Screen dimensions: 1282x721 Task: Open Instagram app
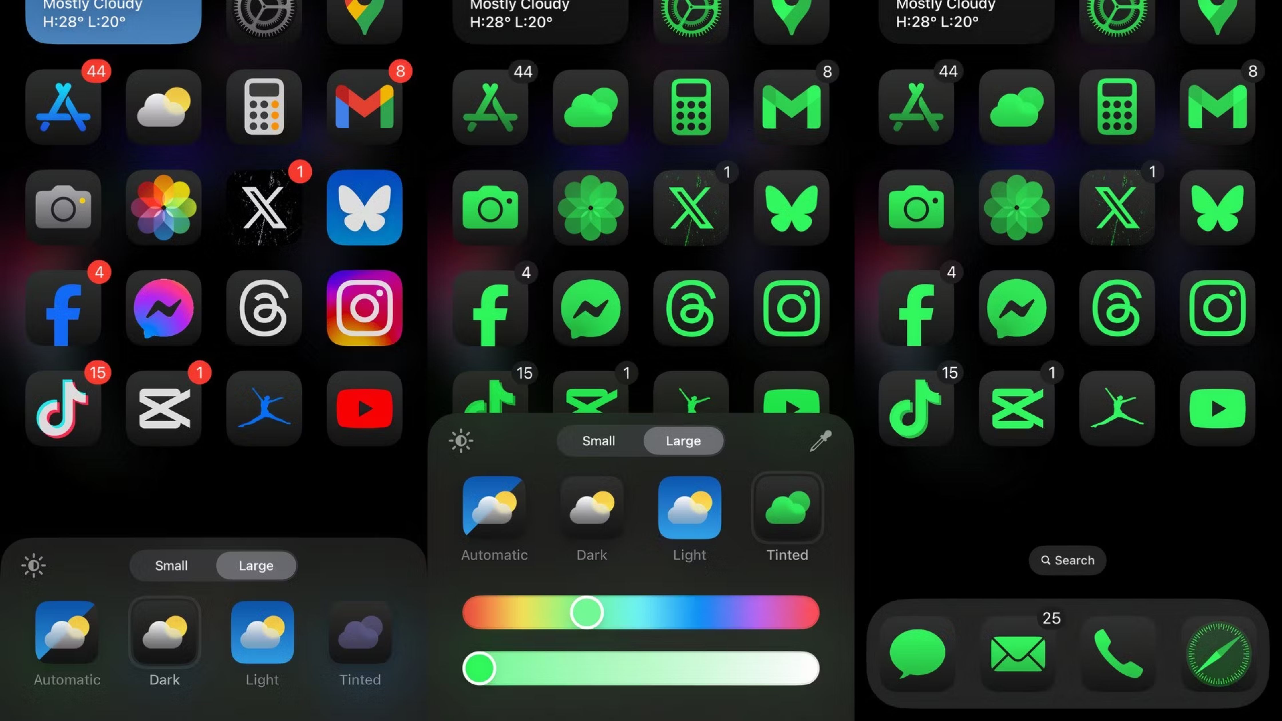pos(365,308)
